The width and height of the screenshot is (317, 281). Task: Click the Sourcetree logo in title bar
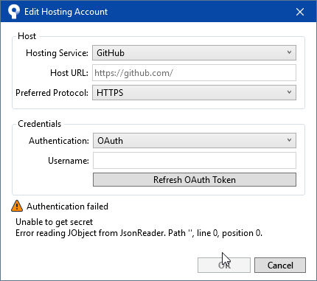click(14, 11)
